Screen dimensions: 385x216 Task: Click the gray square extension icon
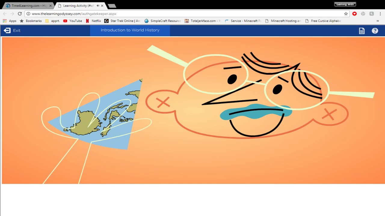(372, 14)
